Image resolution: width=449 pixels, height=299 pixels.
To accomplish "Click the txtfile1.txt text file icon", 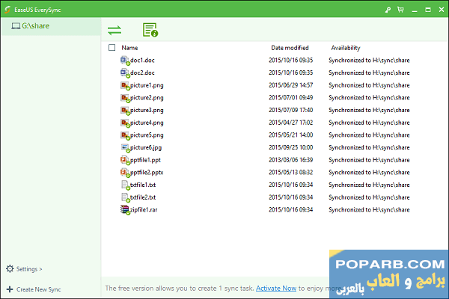I will 124,185.
